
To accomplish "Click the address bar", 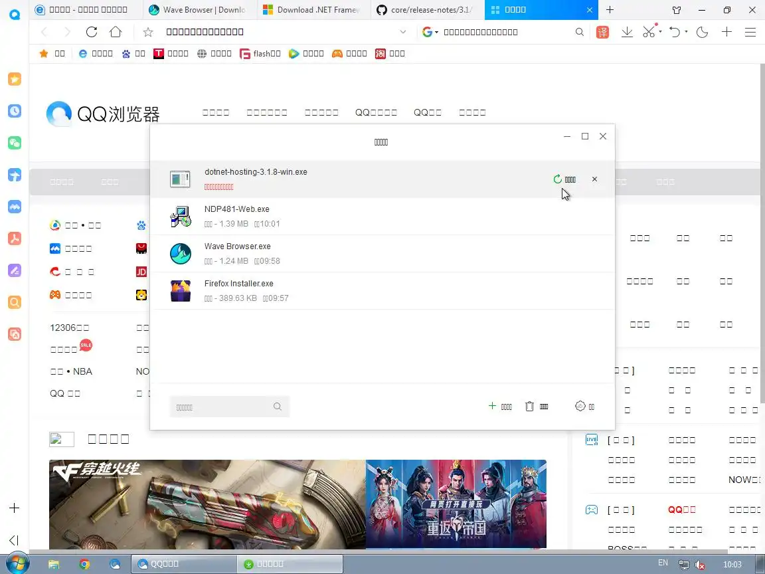I will tap(278, 32).
